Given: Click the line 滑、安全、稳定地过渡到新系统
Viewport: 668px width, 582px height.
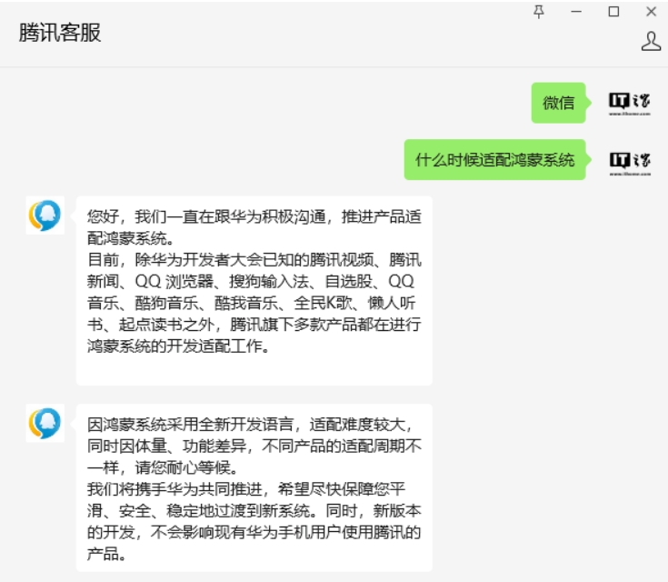Looking at the screenshot, I should tap(254, 511).
